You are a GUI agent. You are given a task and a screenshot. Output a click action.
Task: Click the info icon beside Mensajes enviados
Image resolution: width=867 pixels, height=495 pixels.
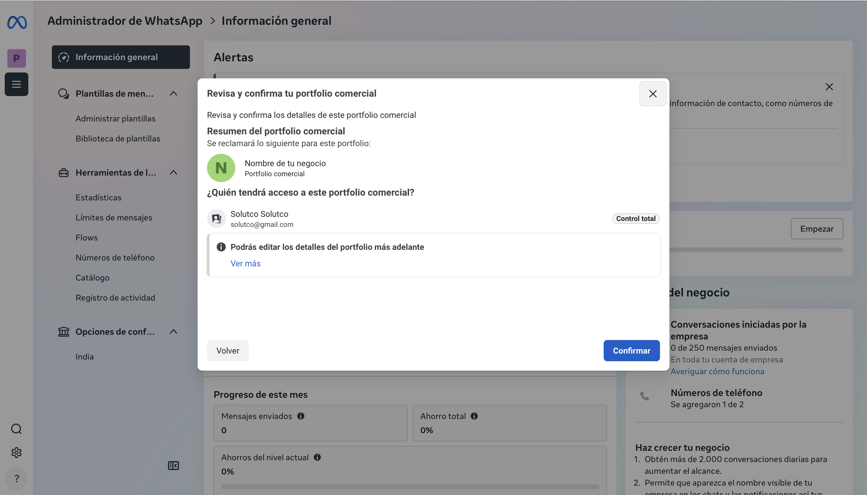(x=301, y=416)
